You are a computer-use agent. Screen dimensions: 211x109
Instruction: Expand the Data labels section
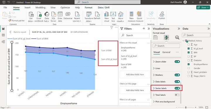click(x=154, y=82)
